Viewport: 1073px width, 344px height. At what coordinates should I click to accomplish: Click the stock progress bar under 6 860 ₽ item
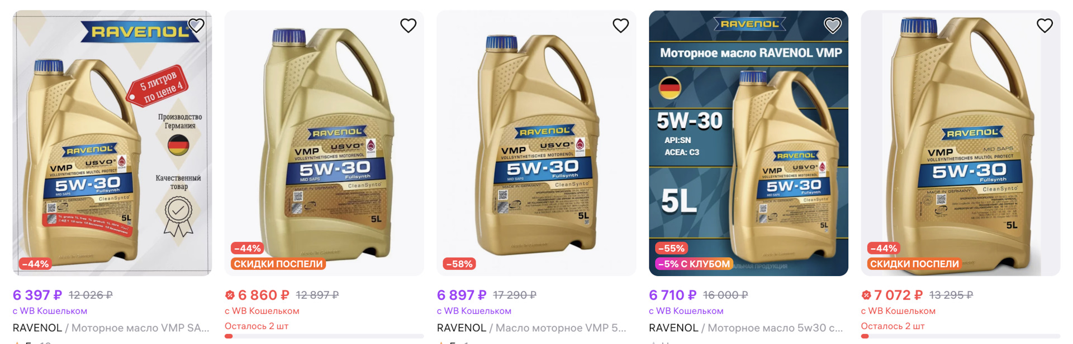click(x=324, y=336)
